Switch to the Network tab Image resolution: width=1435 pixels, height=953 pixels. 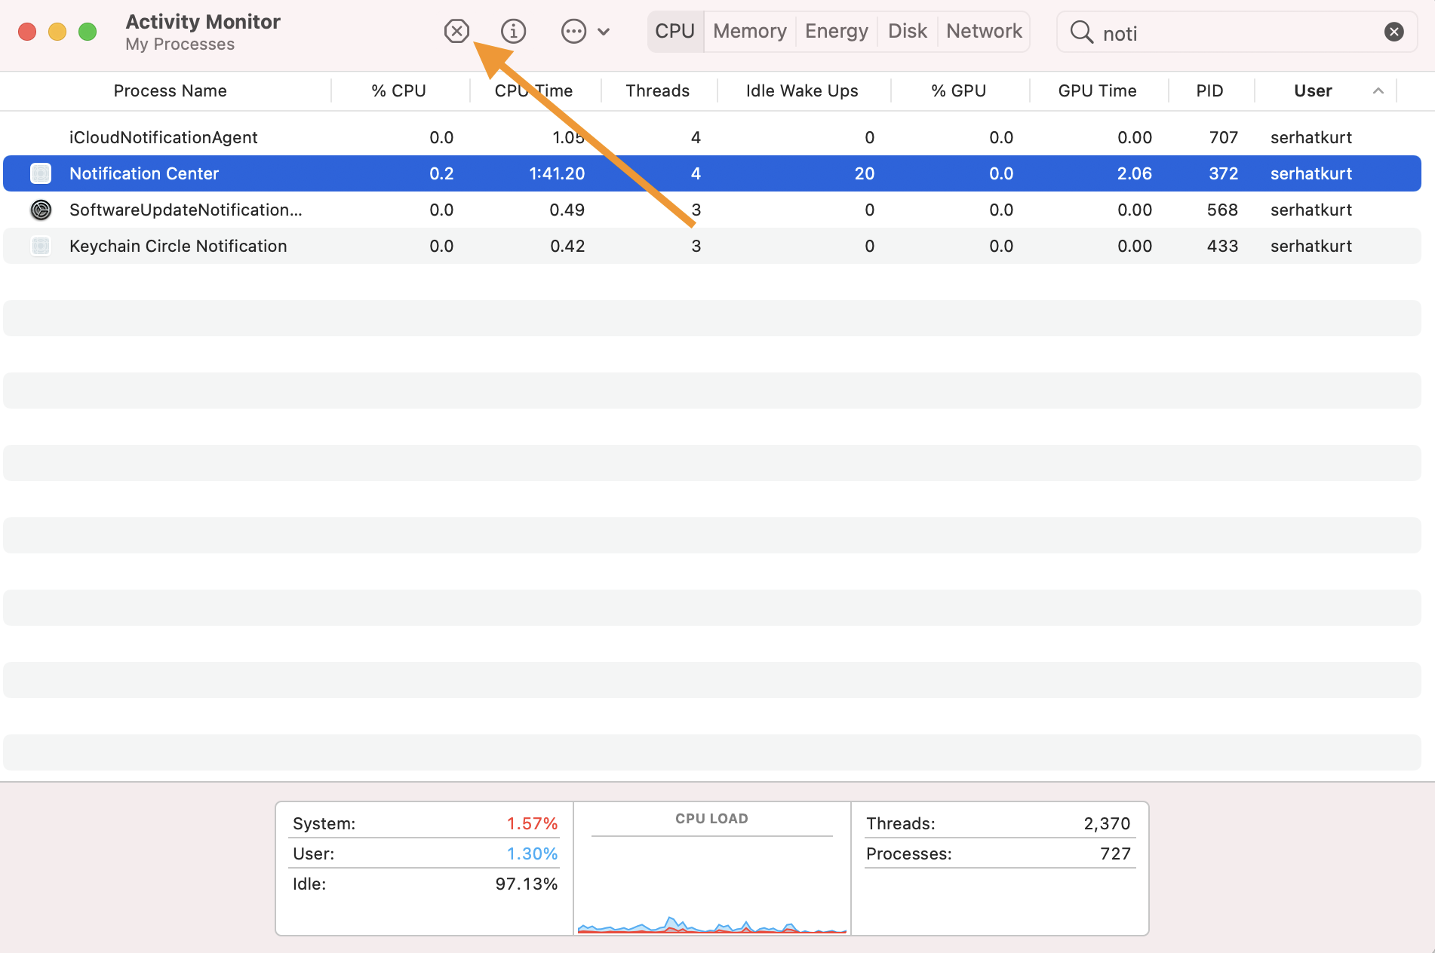pos(984,31)
